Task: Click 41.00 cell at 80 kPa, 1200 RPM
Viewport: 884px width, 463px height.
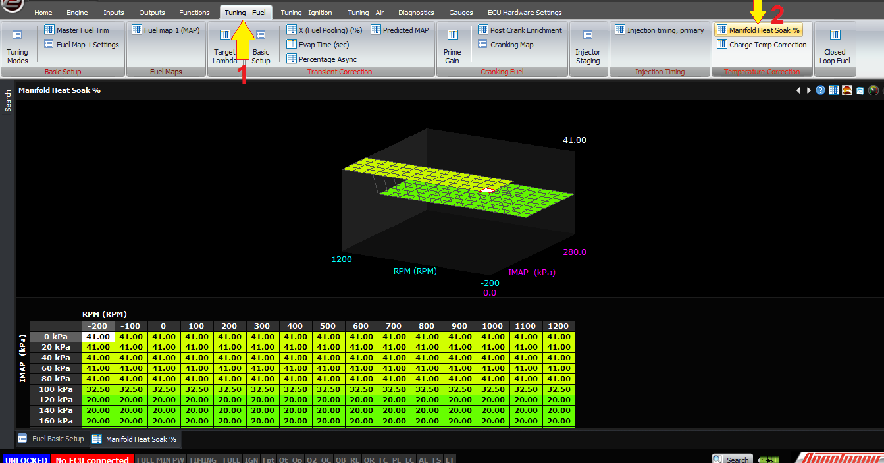Action: (x=559, y=379)
